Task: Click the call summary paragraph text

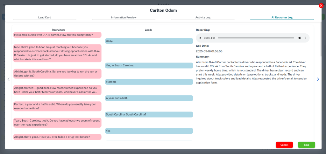Action: pyautogui.click(x=252, y=72)
